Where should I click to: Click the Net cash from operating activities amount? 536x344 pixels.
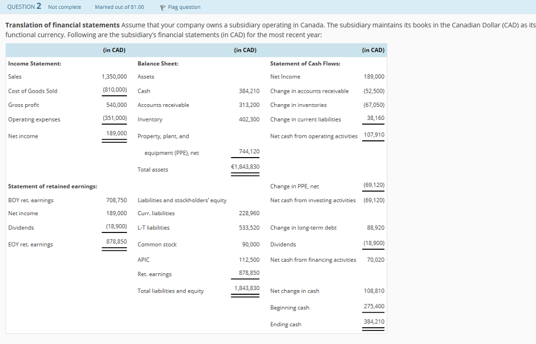tap(375, 135)
